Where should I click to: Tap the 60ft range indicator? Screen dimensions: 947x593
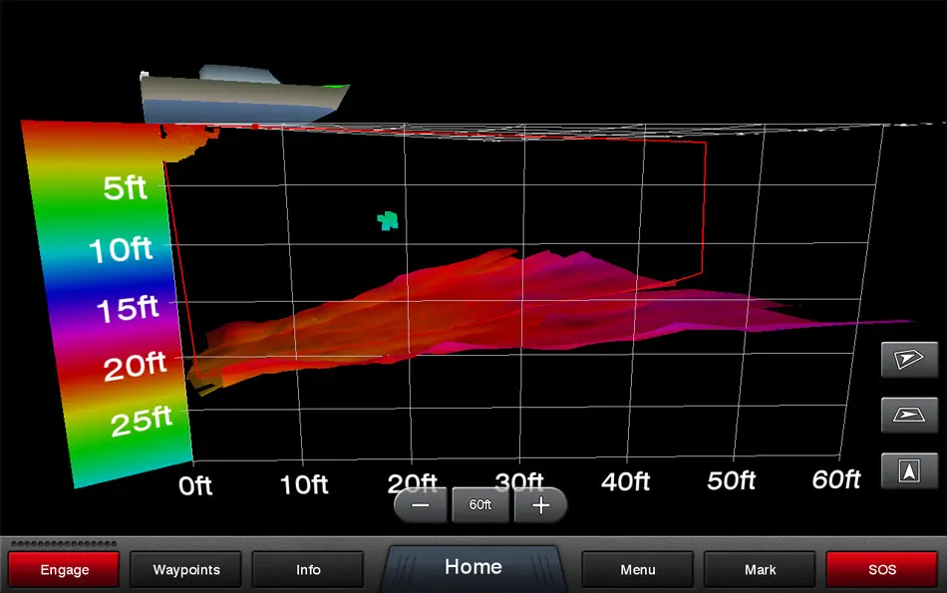pos(480,505)
